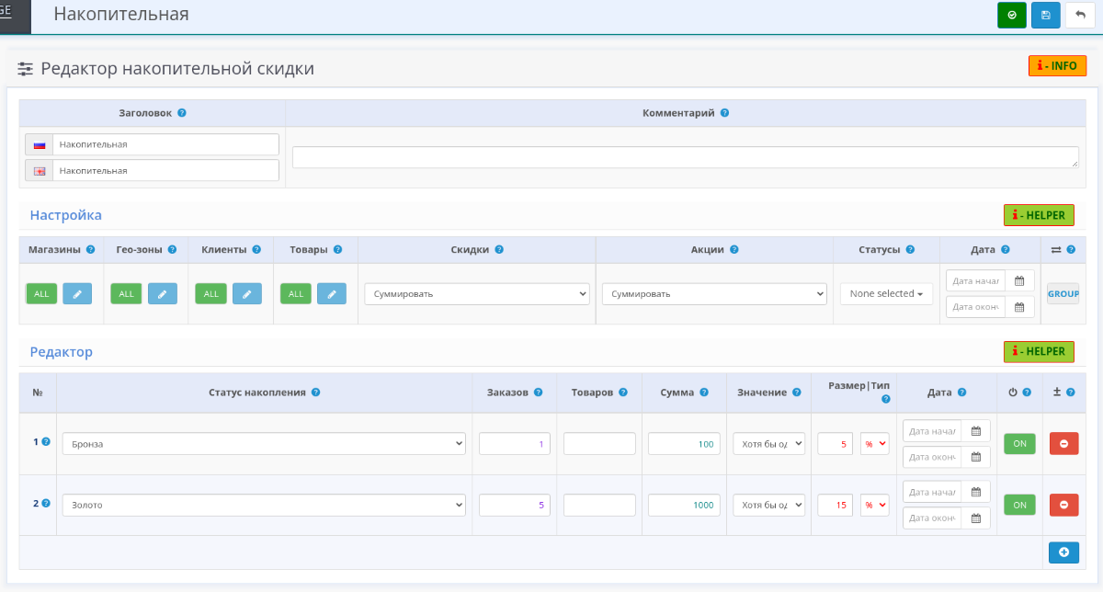Click the Комментарий text field
This screenshot has height=592, width=1103.
(x=686, y=157)
